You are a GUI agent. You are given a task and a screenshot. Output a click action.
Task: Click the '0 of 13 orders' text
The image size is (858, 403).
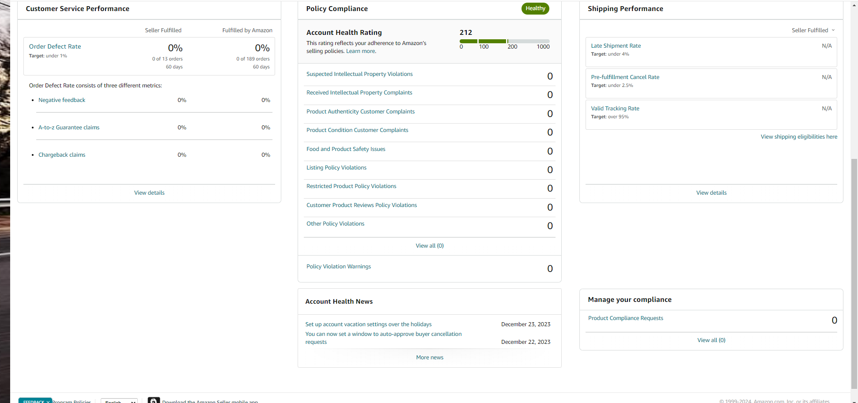pyautogui.click(x=167, y=59)
